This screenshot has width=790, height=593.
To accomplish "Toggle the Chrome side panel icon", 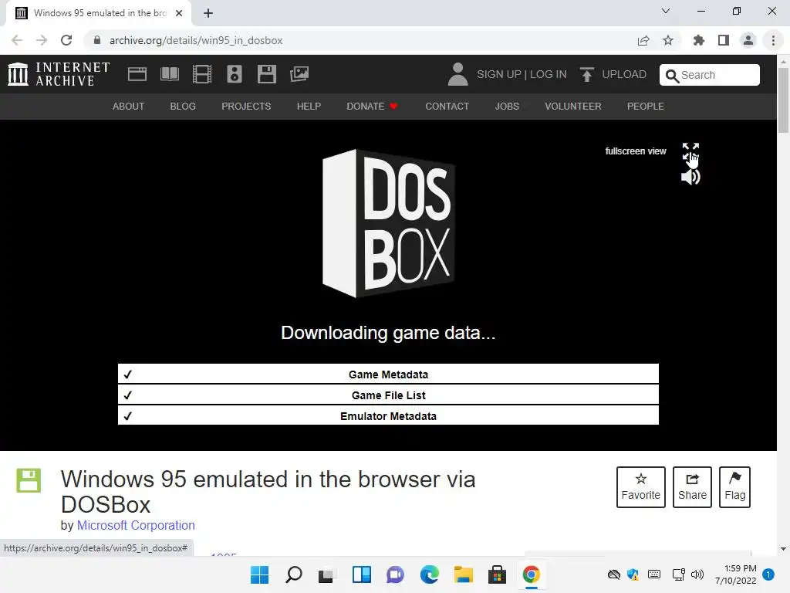I will click(724, 40).
